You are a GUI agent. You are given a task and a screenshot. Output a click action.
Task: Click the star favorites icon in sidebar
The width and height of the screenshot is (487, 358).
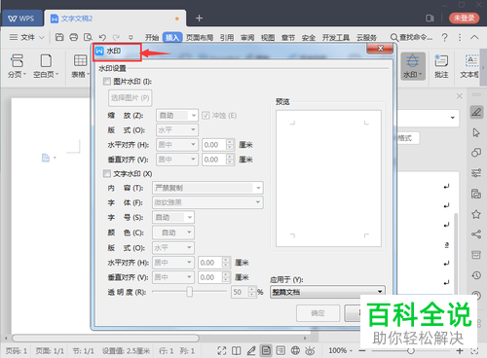click(476, 214)
